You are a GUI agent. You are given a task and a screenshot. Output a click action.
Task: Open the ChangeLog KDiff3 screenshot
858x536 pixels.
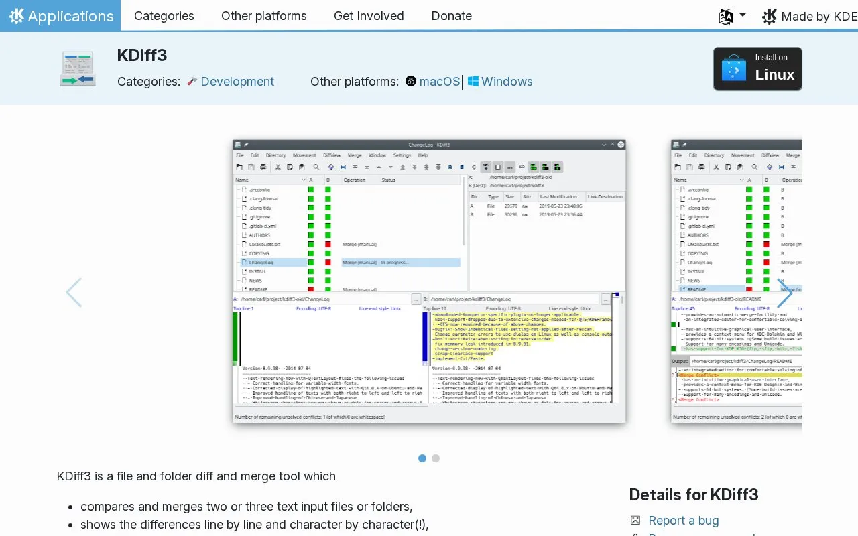coord(429,281)
